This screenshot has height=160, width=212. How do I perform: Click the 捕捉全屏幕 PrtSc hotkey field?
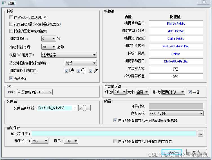176,54
